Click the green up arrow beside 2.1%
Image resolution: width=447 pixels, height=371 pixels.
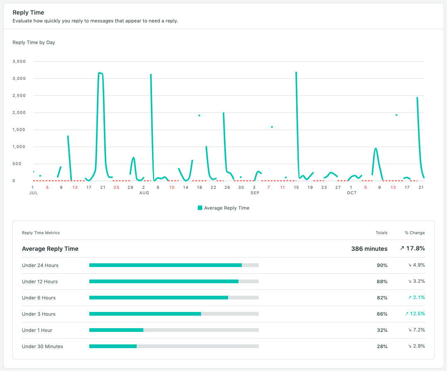pos(410,298)
